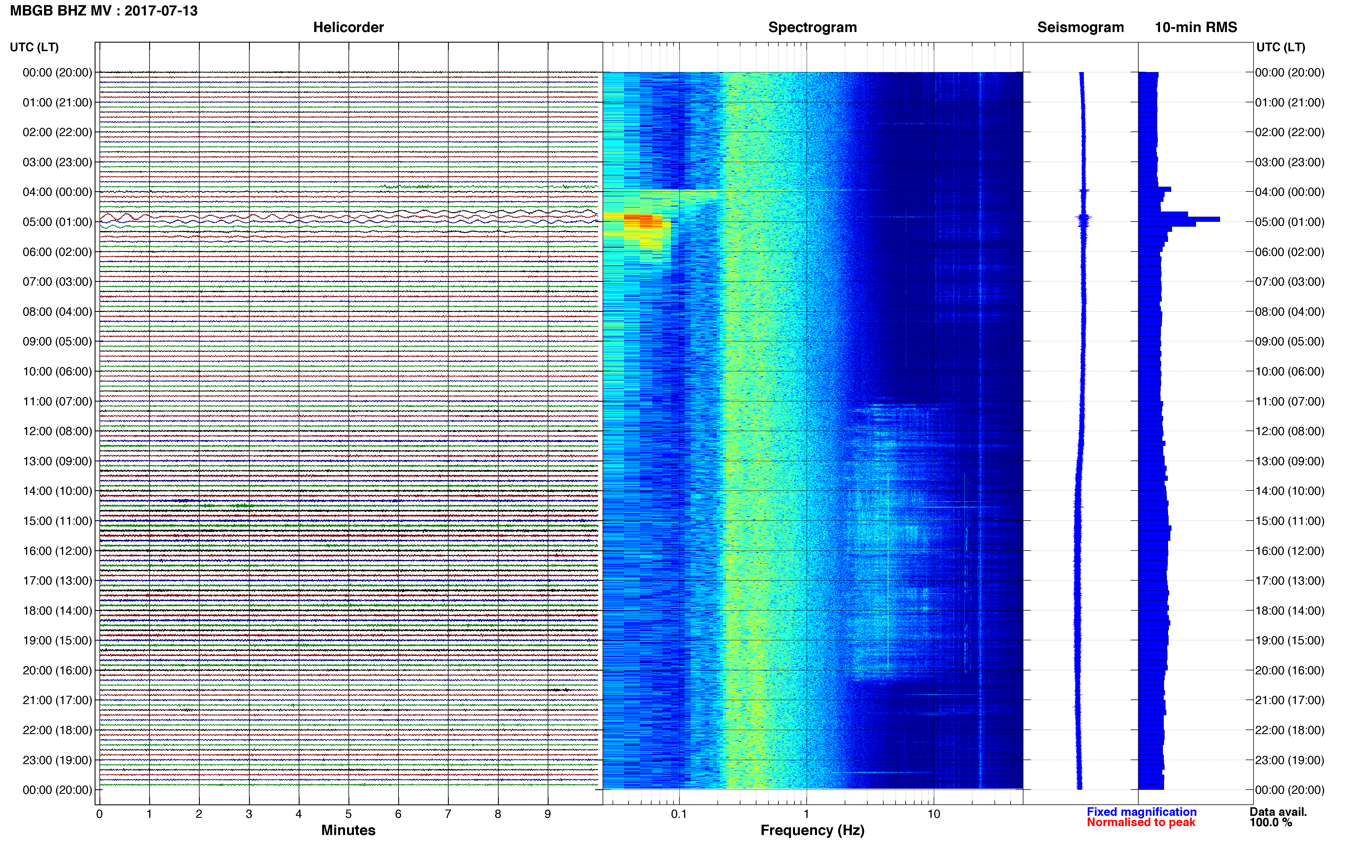This screenshot has width=1355, height=847.
Task: Click the '10' frequency tick label
Action: (x=934, y=814)
